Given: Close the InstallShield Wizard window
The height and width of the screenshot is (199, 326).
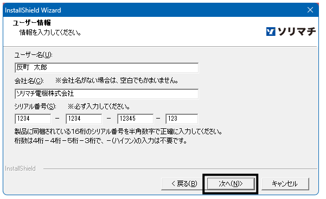Looking at the screenshot, I should point(310,10).
